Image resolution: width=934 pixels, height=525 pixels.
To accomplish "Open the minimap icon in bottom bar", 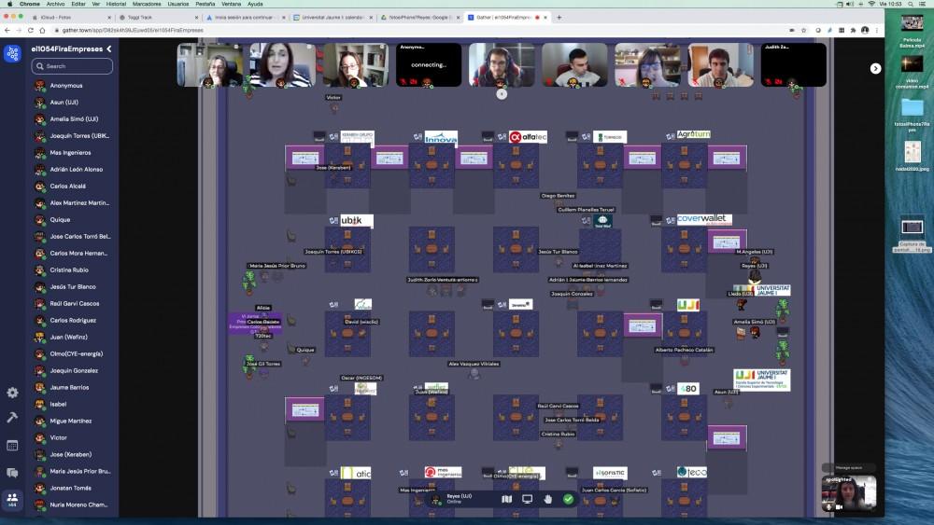I will coord(507,499).
